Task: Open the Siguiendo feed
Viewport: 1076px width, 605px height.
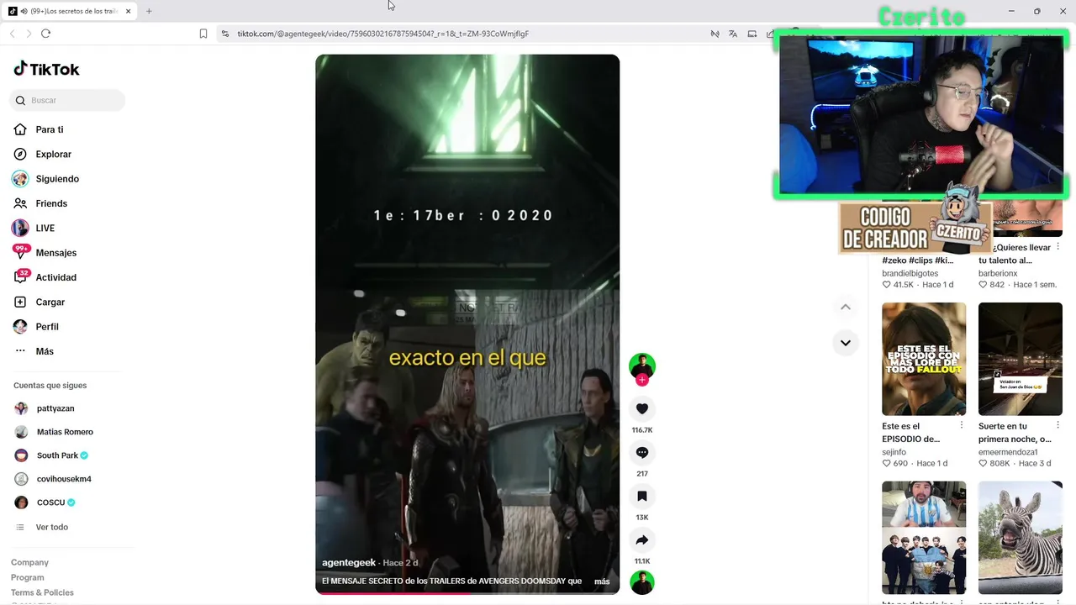Action: coord(57,179)
